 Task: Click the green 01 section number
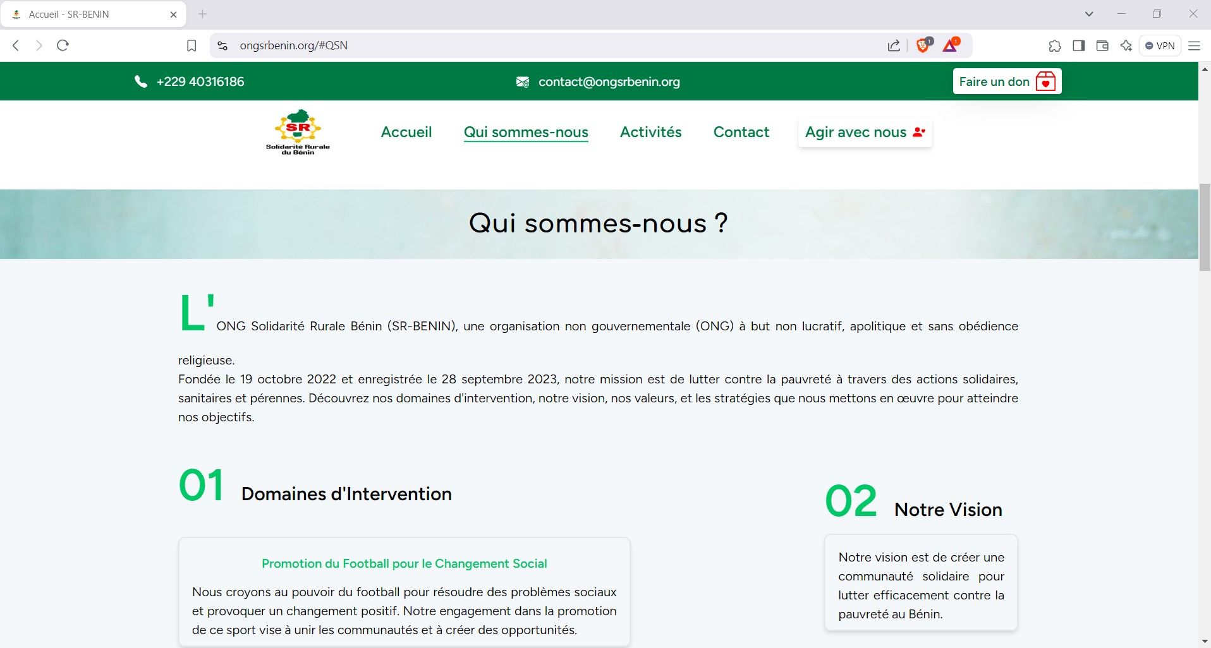click(x=202, y=486)
